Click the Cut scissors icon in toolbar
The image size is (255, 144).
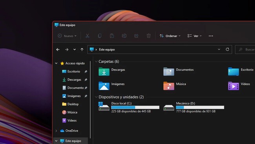[x=87, y=36]
